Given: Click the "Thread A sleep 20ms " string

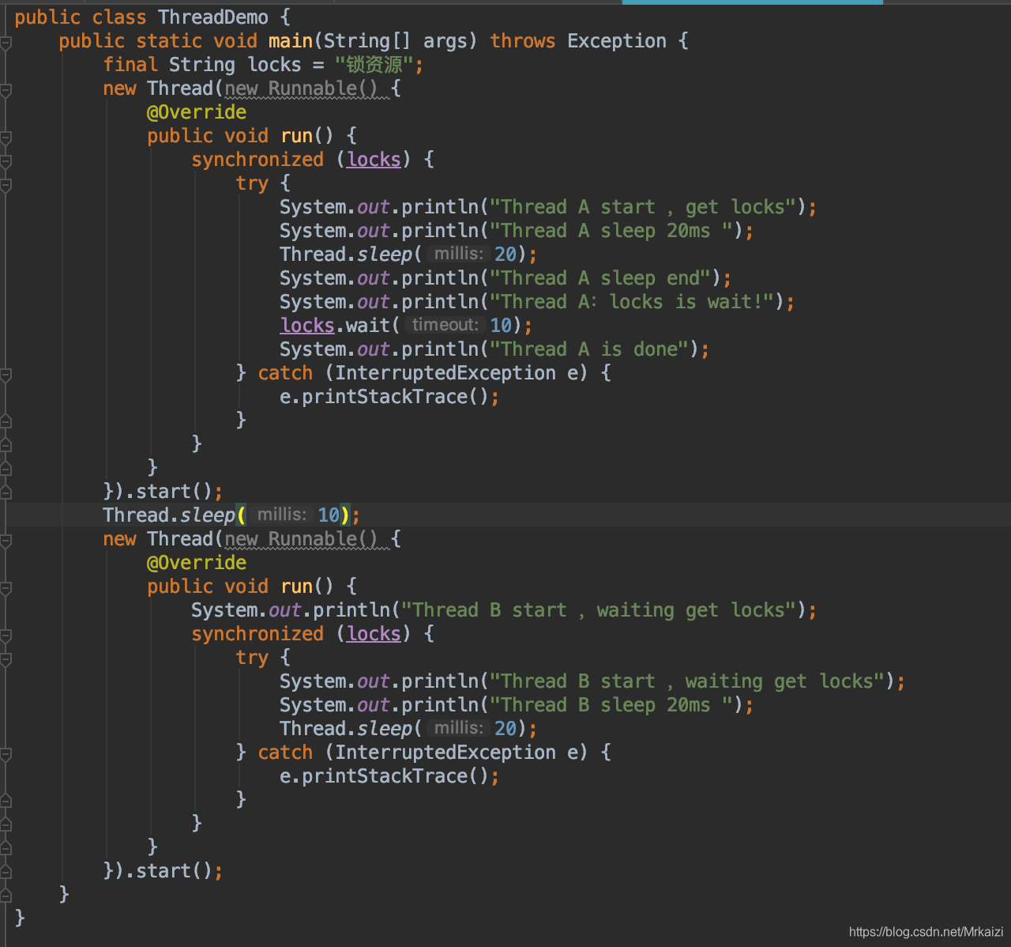Looking at the screenshot, I should [611, 231].
